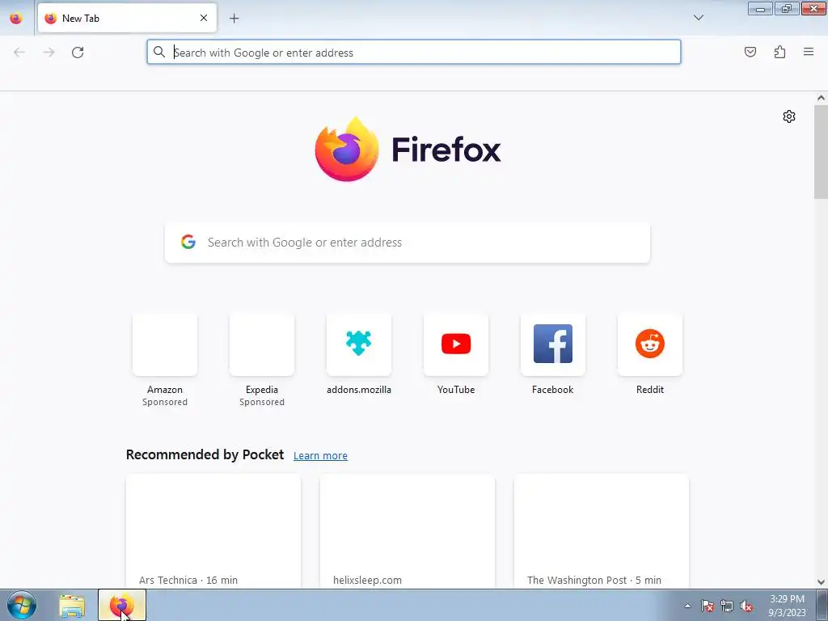Open the Firefox application menu
This screenshot has height=621, width=828.
(x=809, y=52)
